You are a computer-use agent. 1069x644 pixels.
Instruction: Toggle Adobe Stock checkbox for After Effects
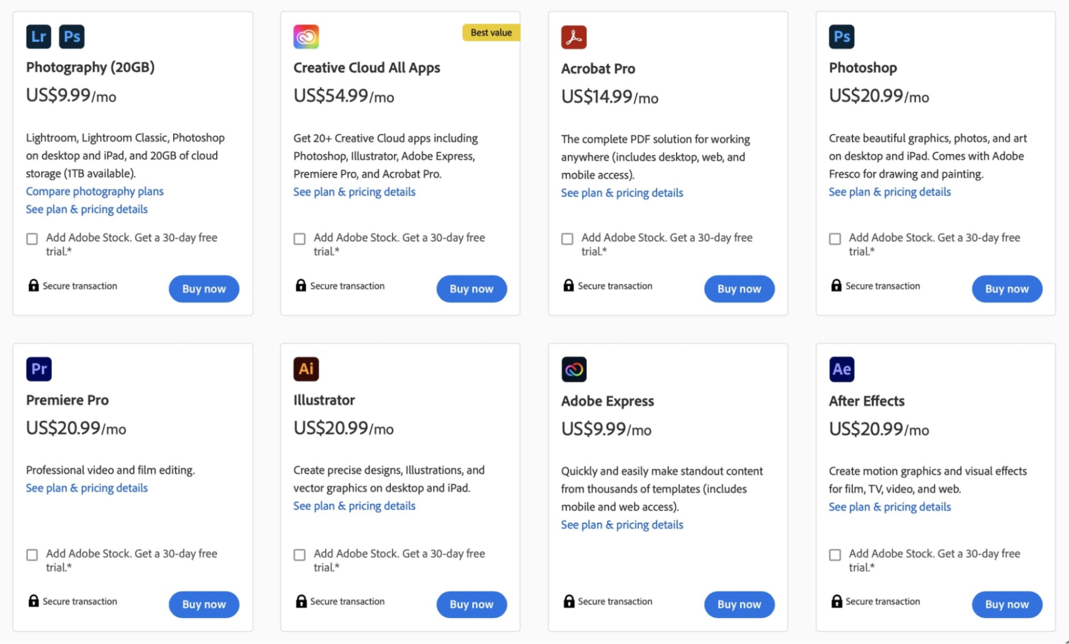835,555
